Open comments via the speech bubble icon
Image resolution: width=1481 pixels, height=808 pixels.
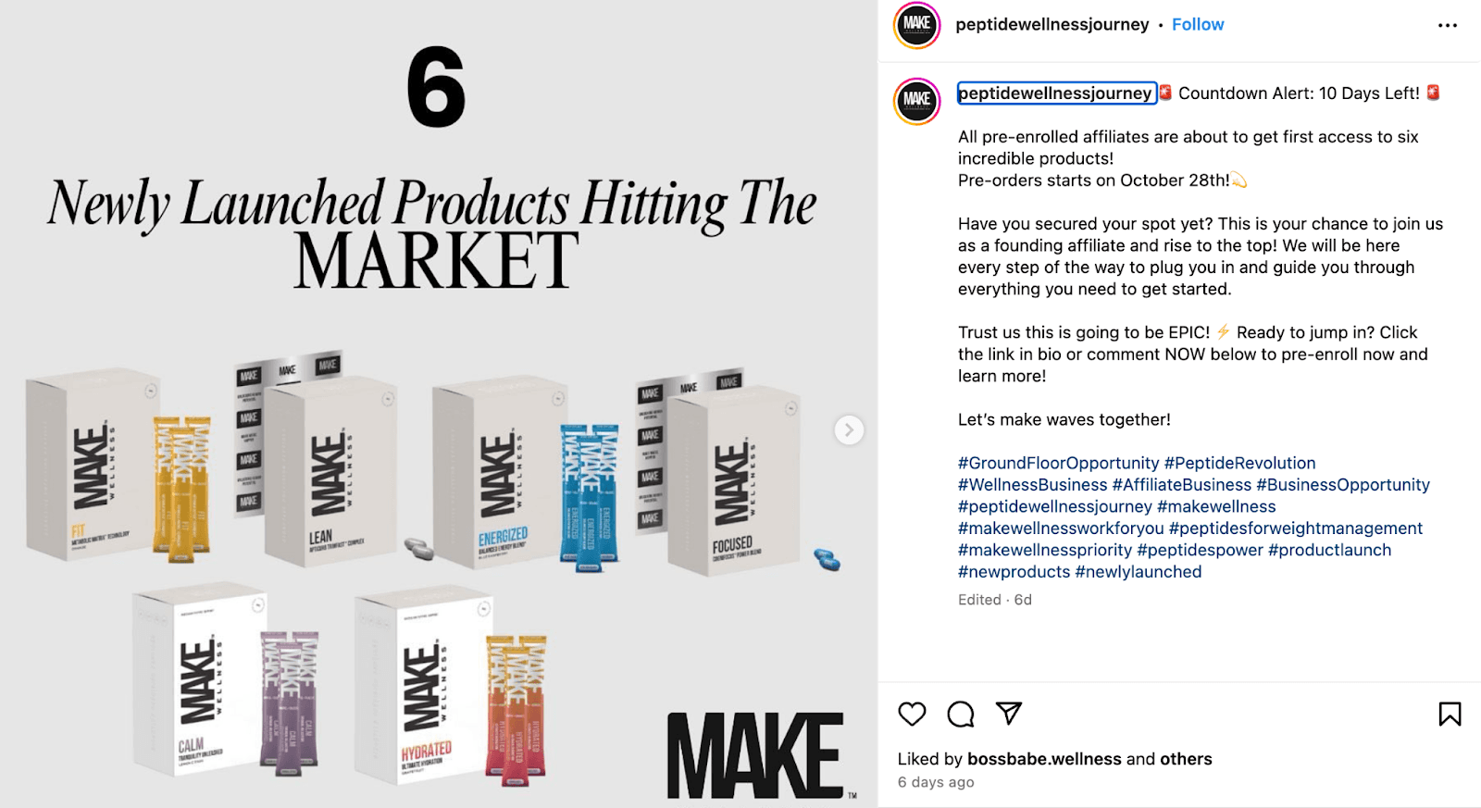click(x=961, y=715)
